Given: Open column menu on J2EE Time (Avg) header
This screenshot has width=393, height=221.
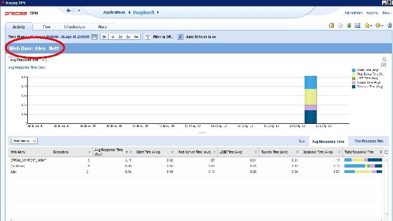Looking at the screenshot, I should [x=255, y=152].
